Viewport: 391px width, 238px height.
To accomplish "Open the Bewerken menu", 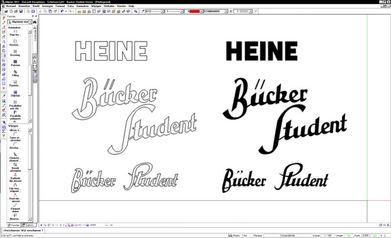I will click(x=24, y=6).
